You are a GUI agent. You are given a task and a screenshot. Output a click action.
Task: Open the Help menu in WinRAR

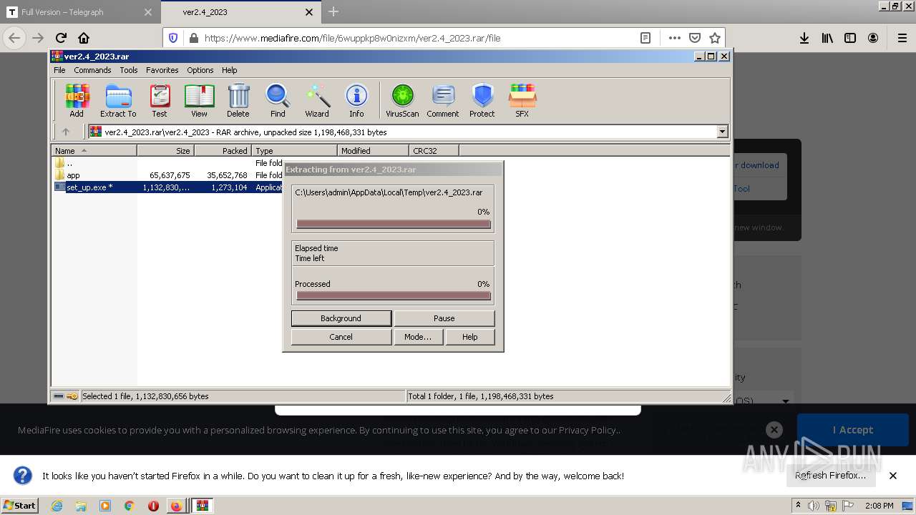229,70
